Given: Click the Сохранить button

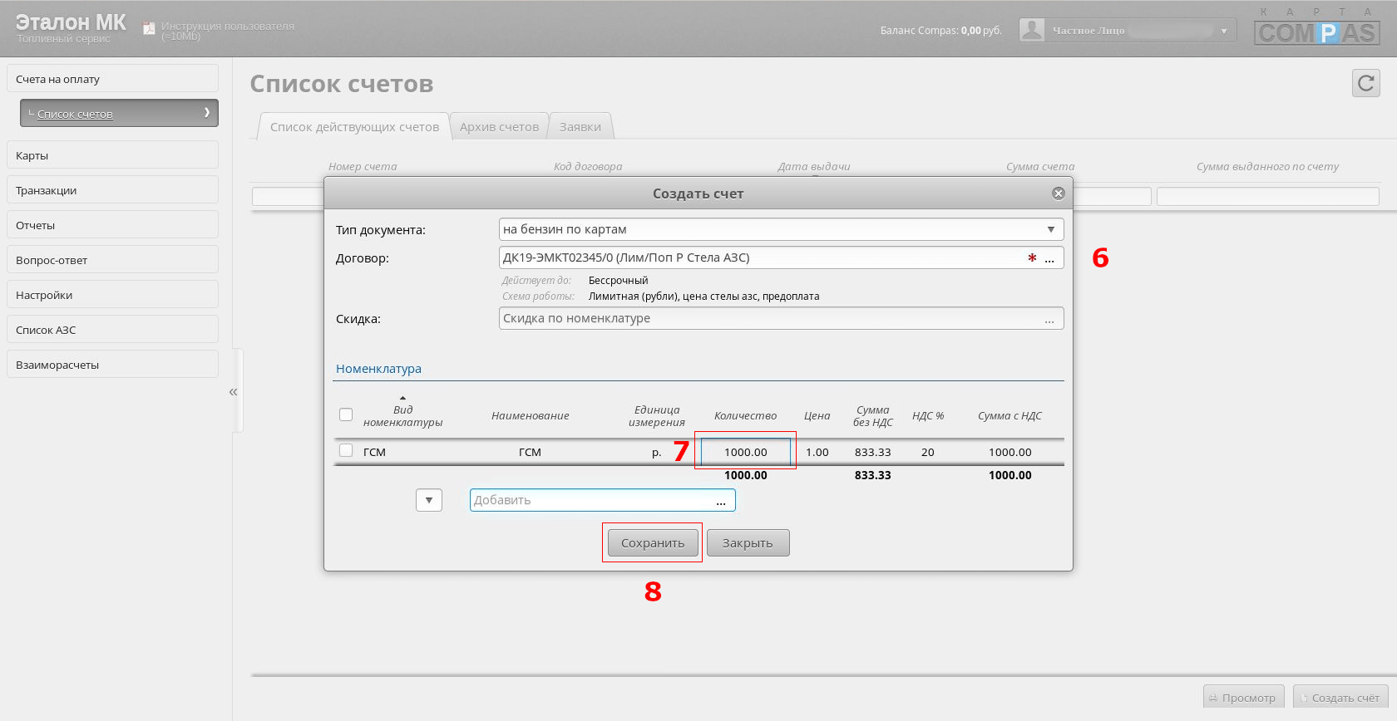Looking at the screenshot, I should 653,542.
